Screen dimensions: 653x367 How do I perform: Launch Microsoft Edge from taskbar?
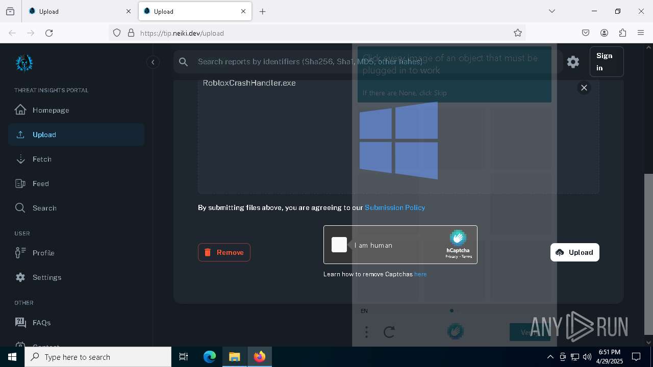click(210, 357)
